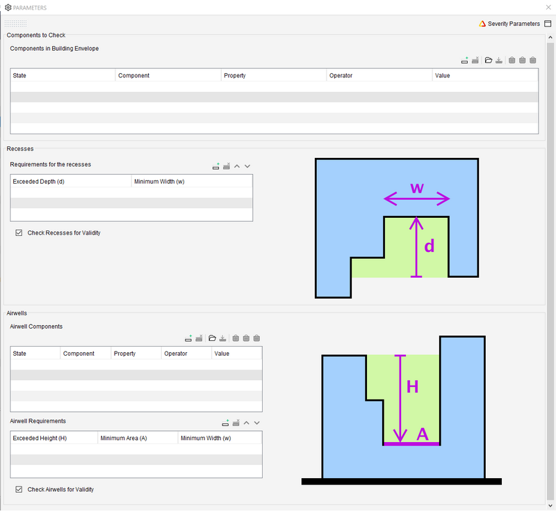Delete row icon above Building Envelope table
This screenshot has width=556, height=513.
475,61
